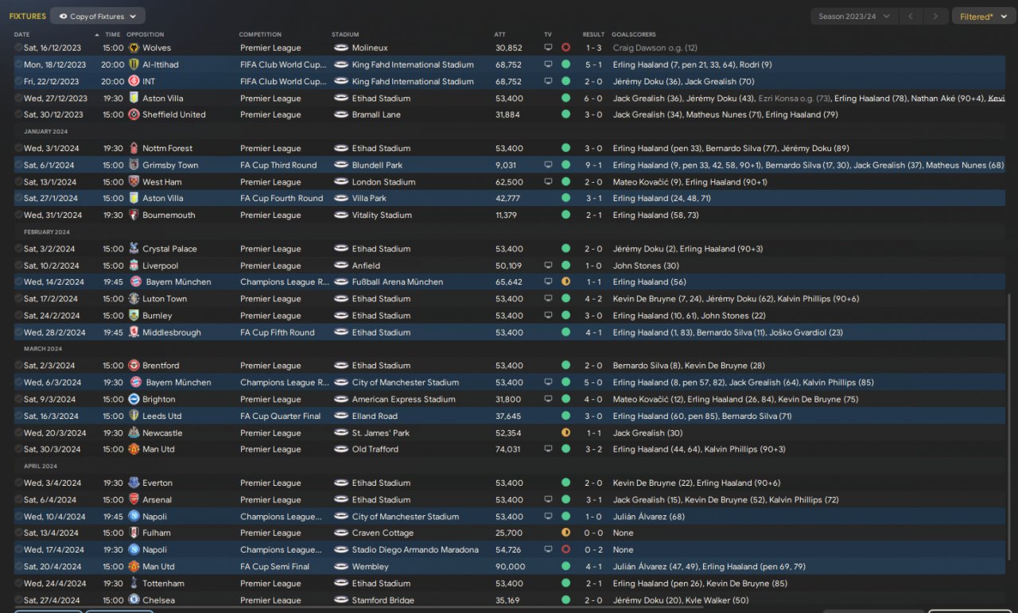Click the Fußball Arena München stadium name

(x=398, y=282)
